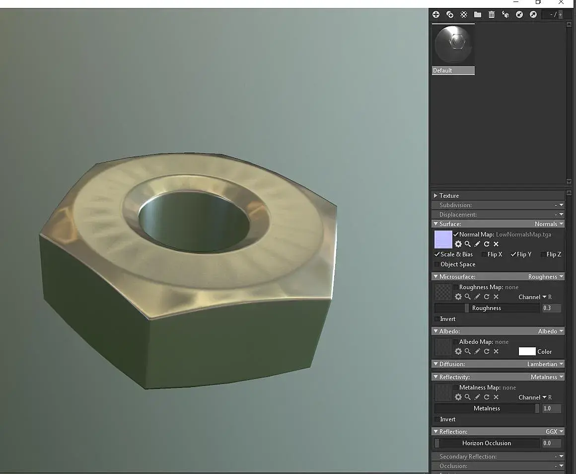Click the new material plus icon
The width and height of the screenshot is (576, 474).
[435, 14]
